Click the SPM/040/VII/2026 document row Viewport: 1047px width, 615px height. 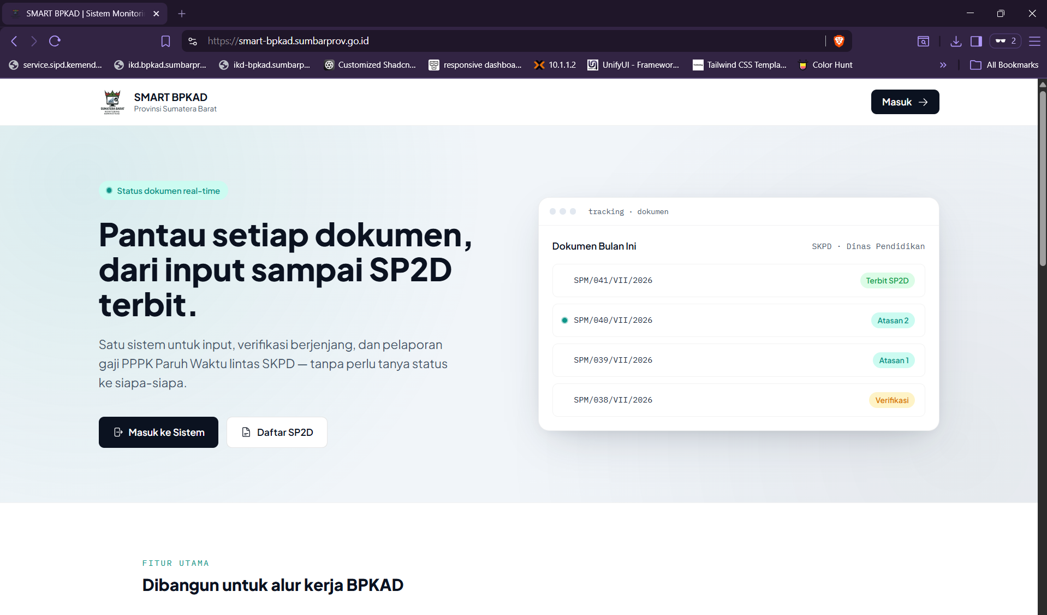pos(739,321)
